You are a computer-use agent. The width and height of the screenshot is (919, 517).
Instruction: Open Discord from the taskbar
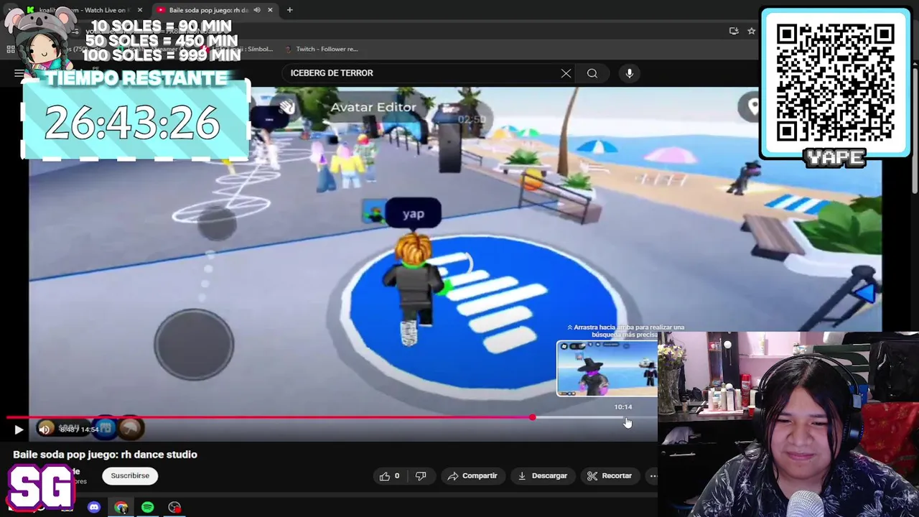94,507
